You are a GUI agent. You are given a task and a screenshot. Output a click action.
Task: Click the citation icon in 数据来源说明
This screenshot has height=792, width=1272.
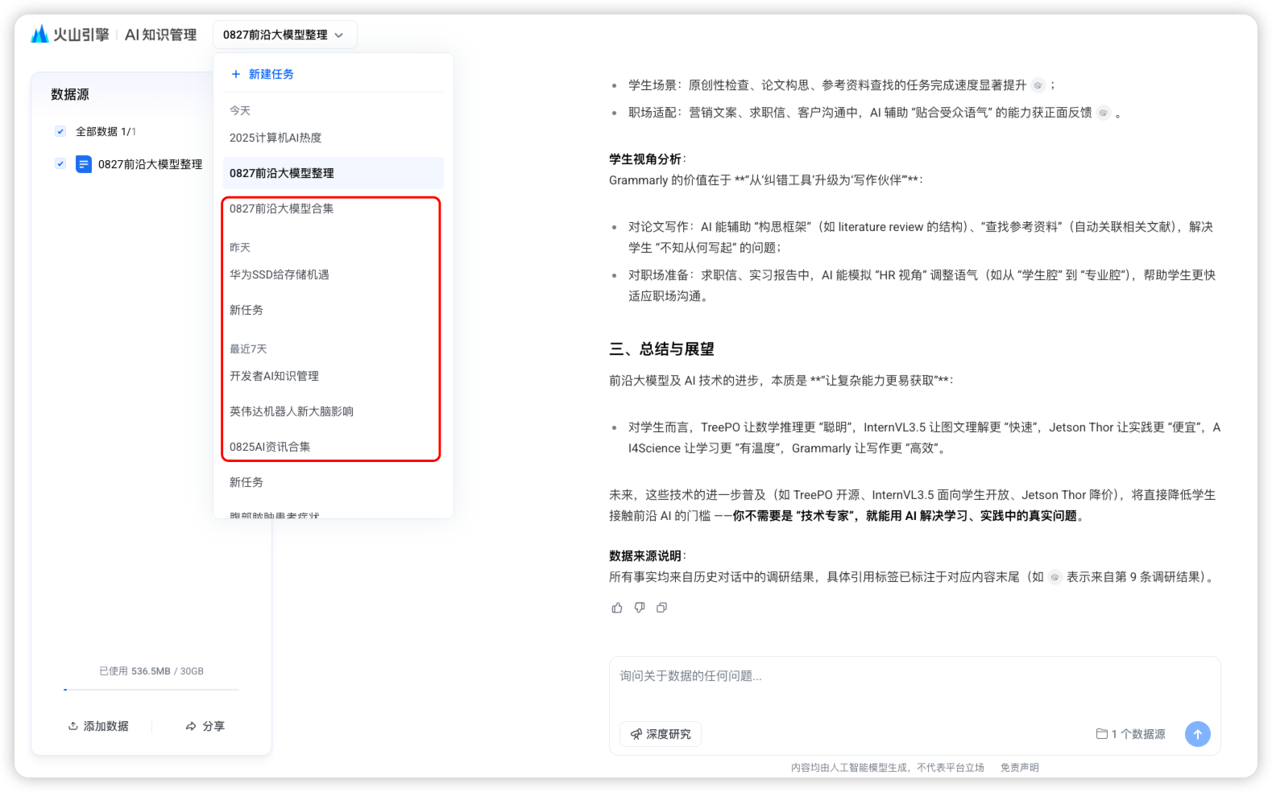[1054, 577]
